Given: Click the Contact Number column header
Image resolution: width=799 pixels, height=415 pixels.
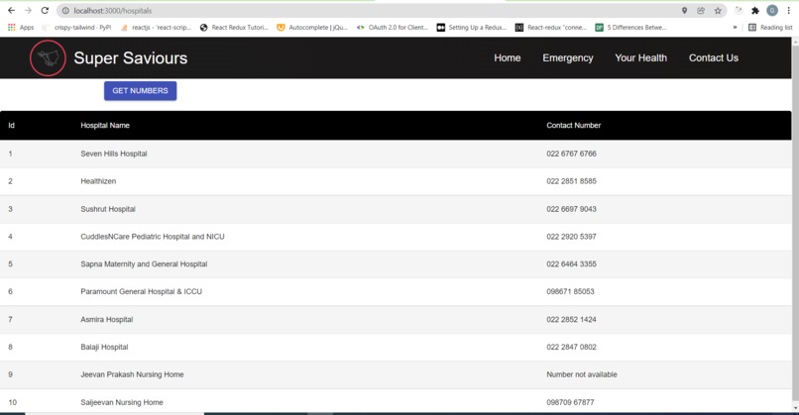Looking at the screenshot, I should click(573, 125).
